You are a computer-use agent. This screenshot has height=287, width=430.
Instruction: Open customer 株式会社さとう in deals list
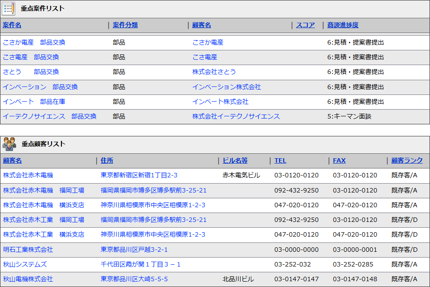coord(214,72)
